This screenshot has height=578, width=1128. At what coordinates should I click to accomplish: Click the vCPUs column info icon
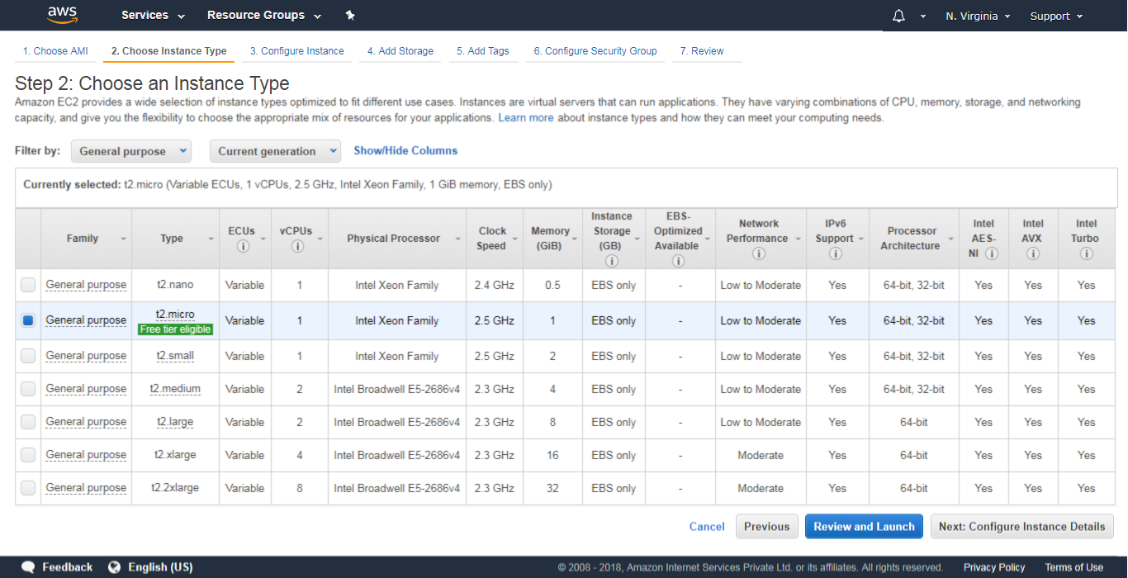coord(297,246)
